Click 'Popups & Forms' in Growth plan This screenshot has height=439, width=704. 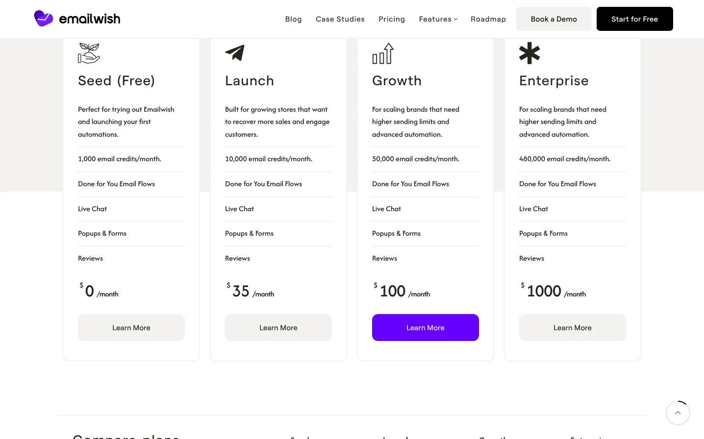click(x=396, y=233)
